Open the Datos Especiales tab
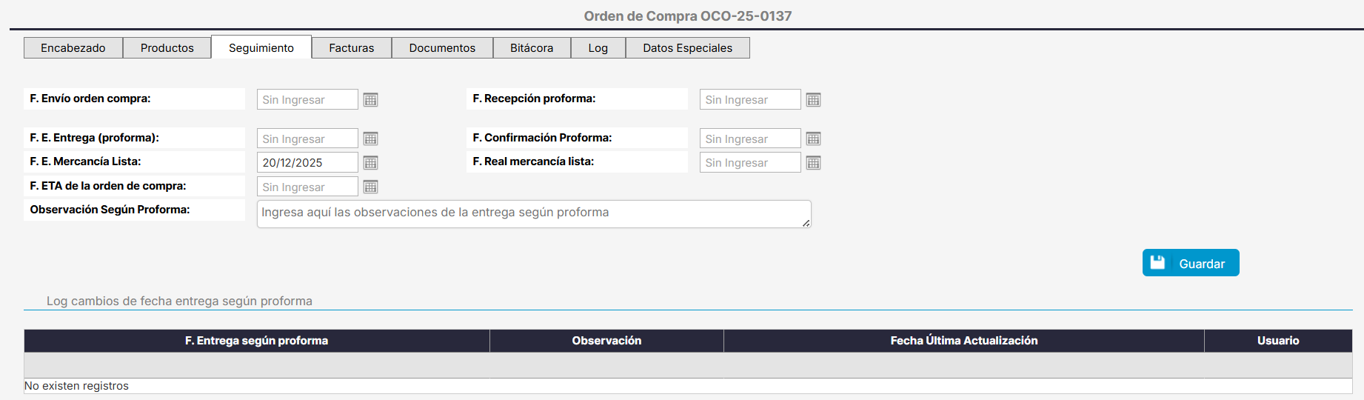Image resolution: width=1364 pixels, height=400 pixels. click(x=687, y=48)
